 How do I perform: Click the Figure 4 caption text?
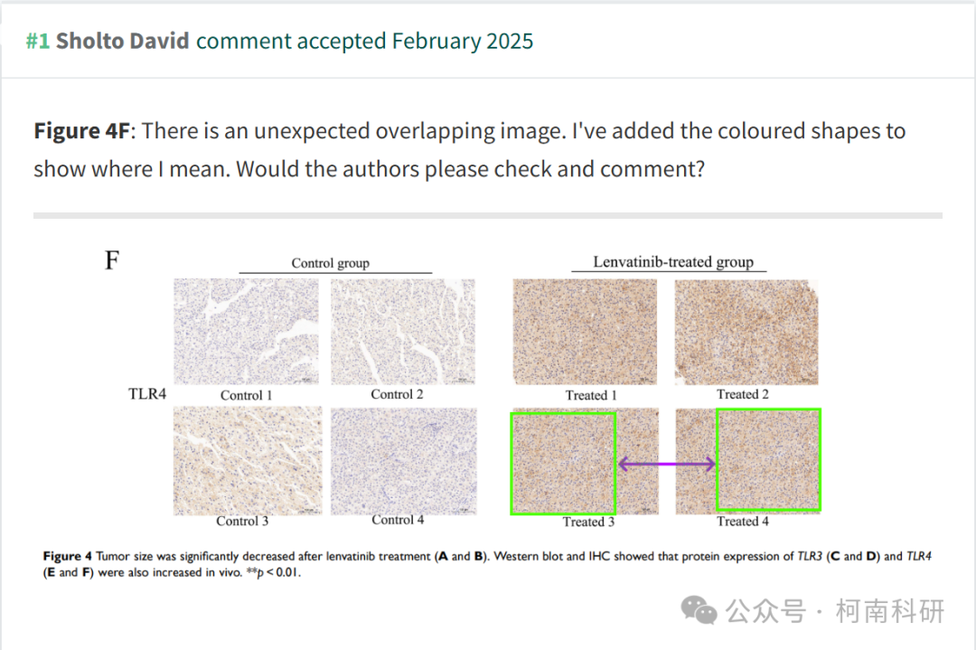(x=487, y=564)
